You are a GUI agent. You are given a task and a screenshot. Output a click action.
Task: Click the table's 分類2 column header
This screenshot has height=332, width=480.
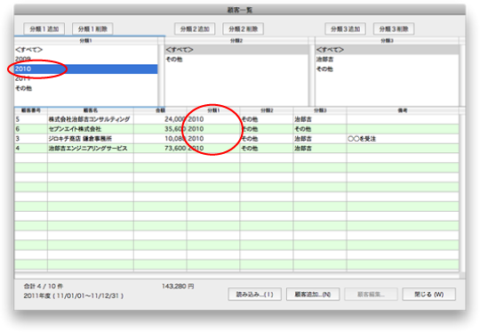pyautogui.click(x=267, y=110)
